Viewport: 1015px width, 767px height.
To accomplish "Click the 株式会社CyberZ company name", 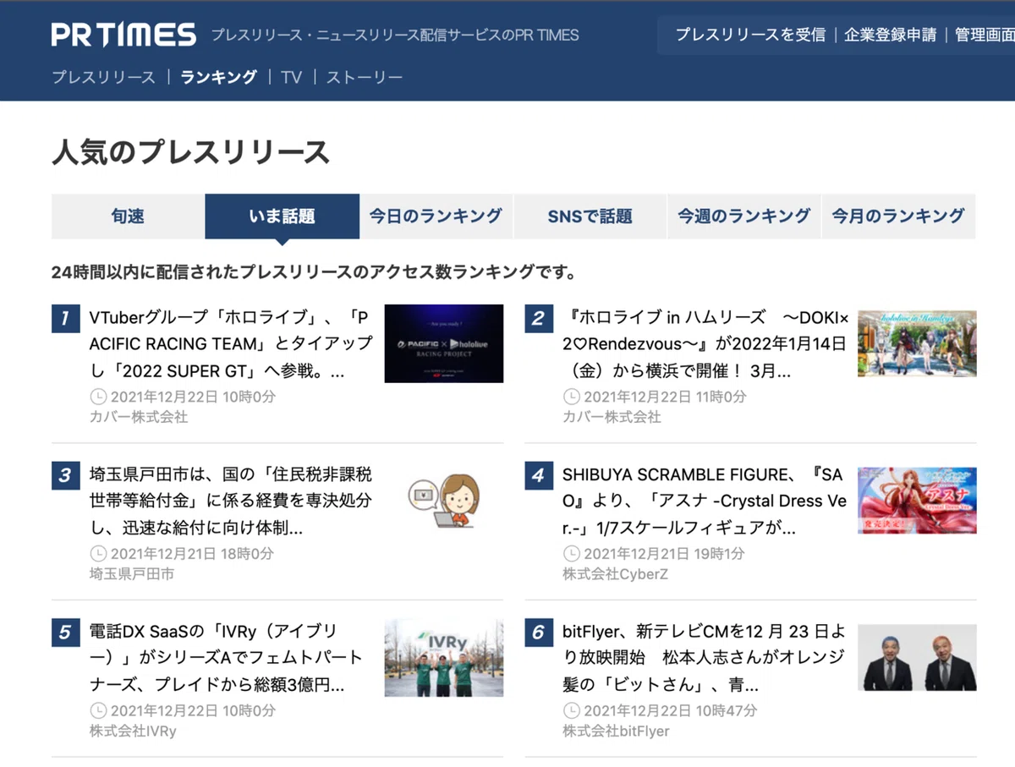I will coord(617,574).
